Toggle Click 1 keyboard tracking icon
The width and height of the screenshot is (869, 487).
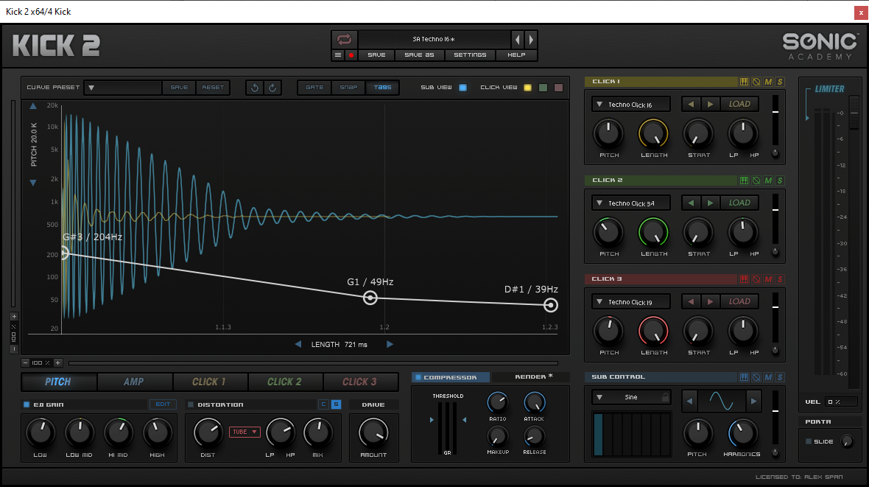point(745,82)
